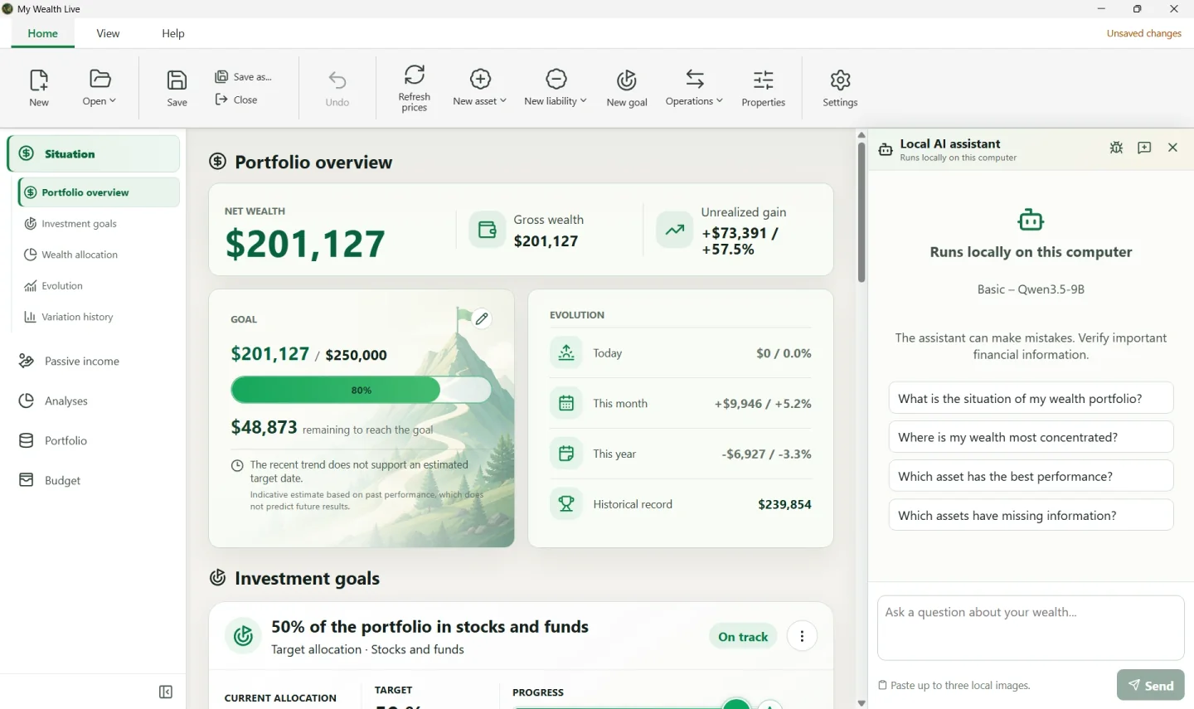Viewport: 1194px width, 709px height.
Task: Click the Unsaved changes indicator
Action: tap(1143, 33)
